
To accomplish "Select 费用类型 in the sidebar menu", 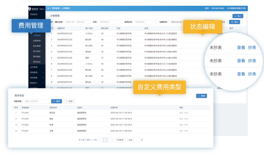I will tap(37, 62).
